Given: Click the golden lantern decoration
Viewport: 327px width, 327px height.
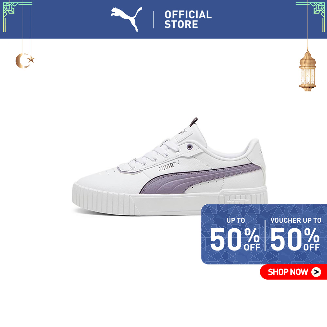Looking at the screenshot, I should pyautogui.click(x=308, y=71).
